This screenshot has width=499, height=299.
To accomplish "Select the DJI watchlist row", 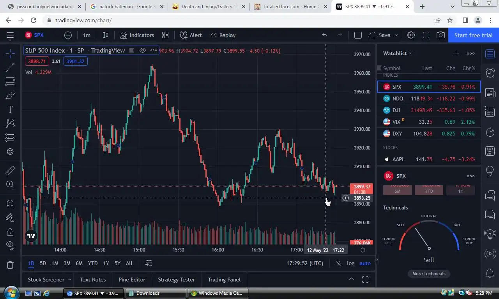I will point(429,110).
